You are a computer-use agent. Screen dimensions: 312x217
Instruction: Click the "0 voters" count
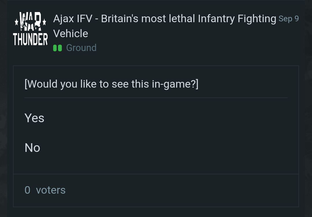coord(45,190)
